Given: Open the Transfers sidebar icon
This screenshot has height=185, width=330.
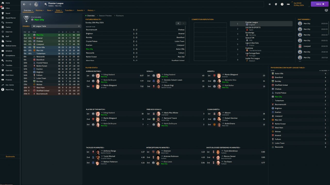Looking at the screenshot, I should coord(3,65).
